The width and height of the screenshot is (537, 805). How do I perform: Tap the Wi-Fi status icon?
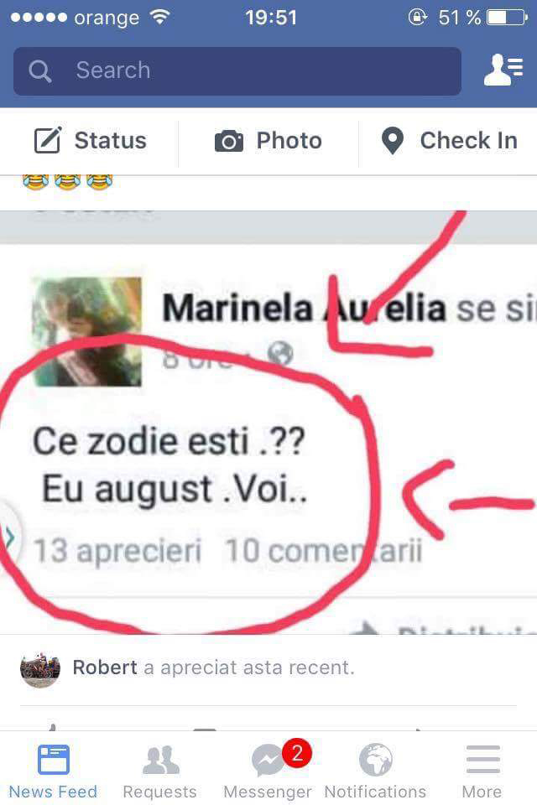click(x=160, y=18)
